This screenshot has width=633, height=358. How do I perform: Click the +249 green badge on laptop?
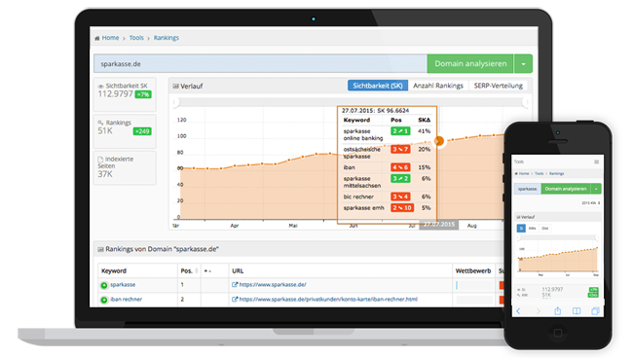[x=142, y=131]
